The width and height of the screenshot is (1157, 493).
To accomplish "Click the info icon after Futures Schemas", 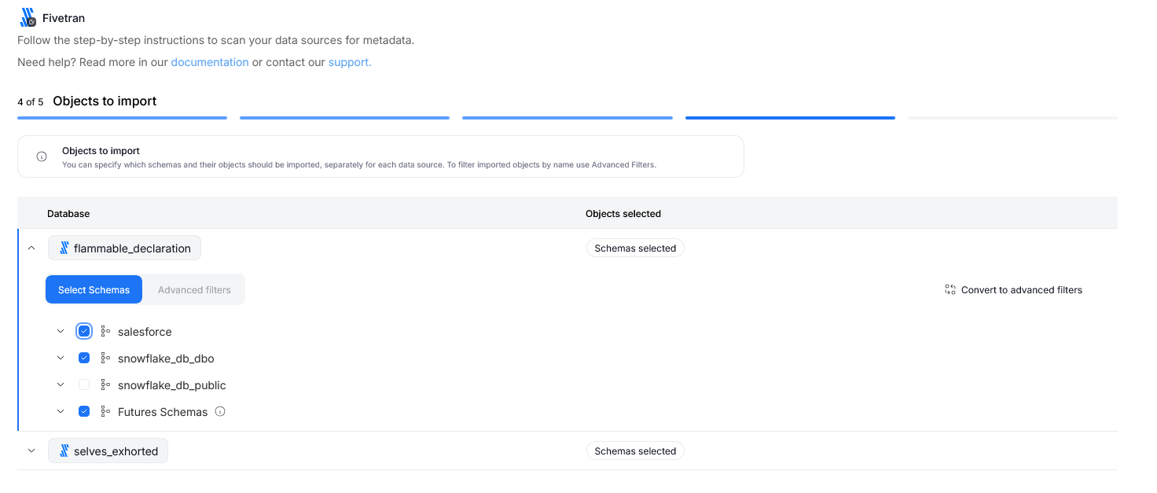I will pyautogui.click(x=220, y=411).
